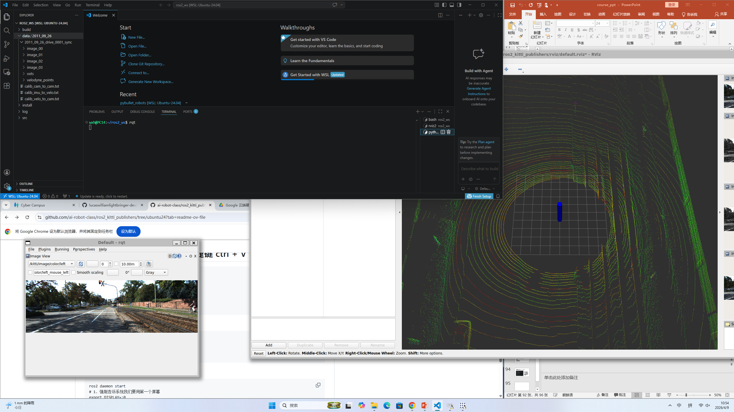Viewport: 734px width, 412px height.
Task: Expand the velodyne_points folder in Explorer
Action: click(x=40, y=80)
